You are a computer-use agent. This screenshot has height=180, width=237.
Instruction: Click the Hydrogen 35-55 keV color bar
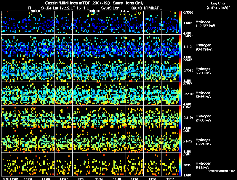180,93
